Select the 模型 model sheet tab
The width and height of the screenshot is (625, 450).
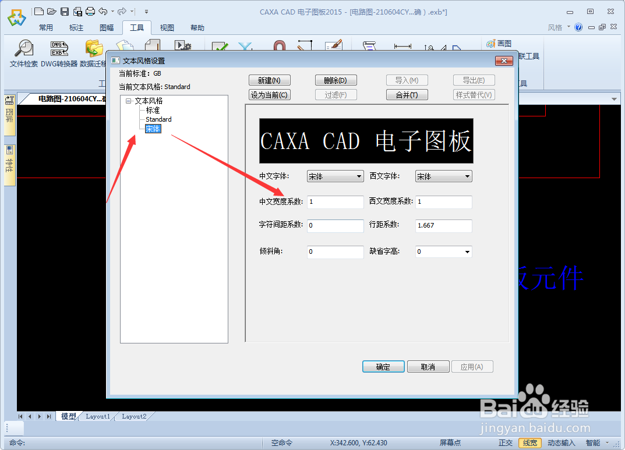point(68,417)
